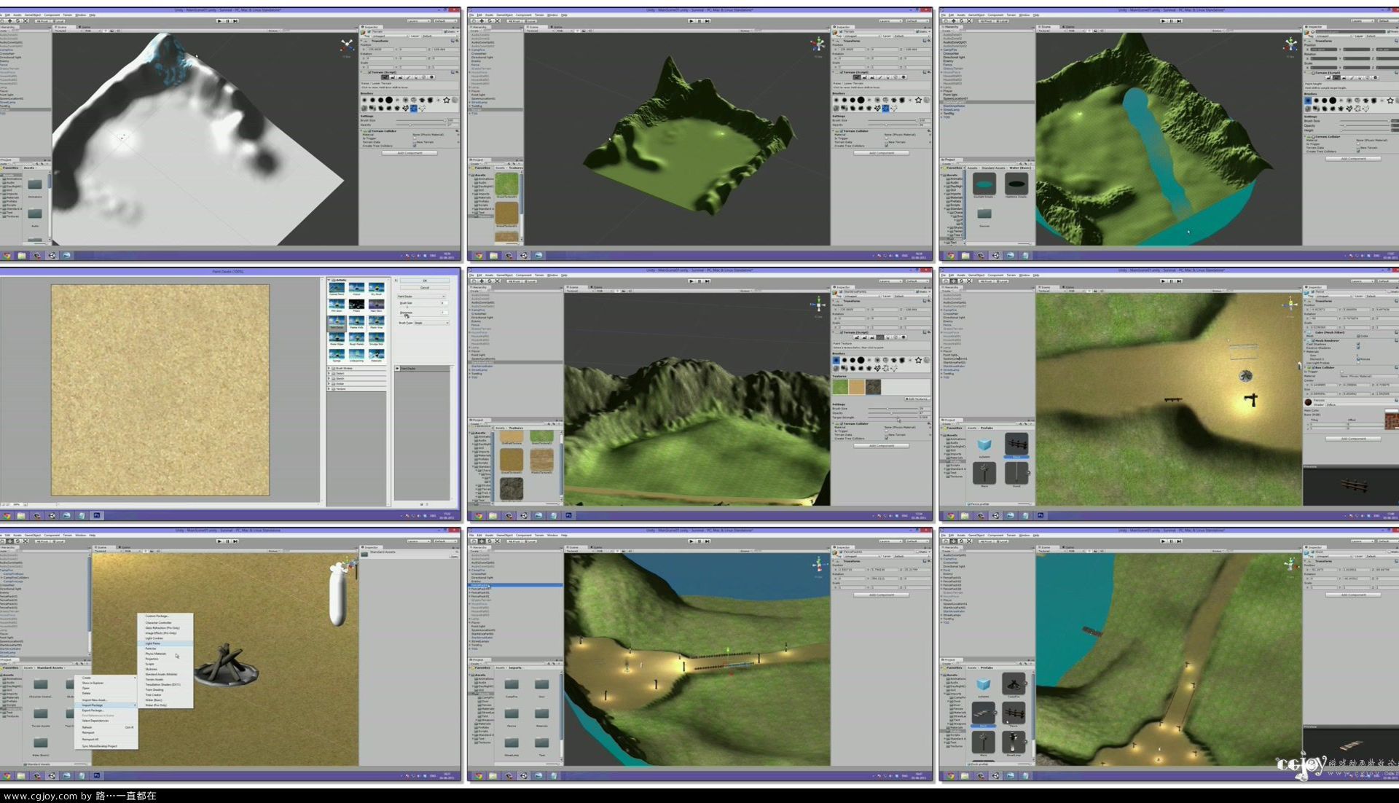The image size is (1399, 803).
Task: Select rock texture thumbnail in mountain window Project
Action: pyautogui.click(x=512, y=489)
